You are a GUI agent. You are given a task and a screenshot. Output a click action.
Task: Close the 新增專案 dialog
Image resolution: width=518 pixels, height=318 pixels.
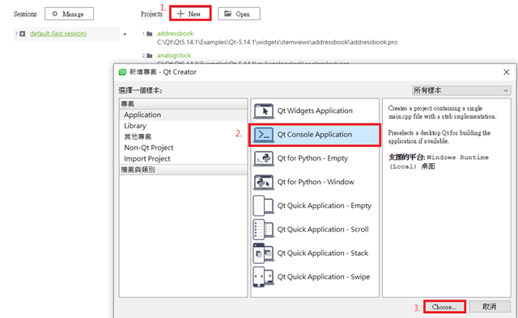tap(507, 72)
